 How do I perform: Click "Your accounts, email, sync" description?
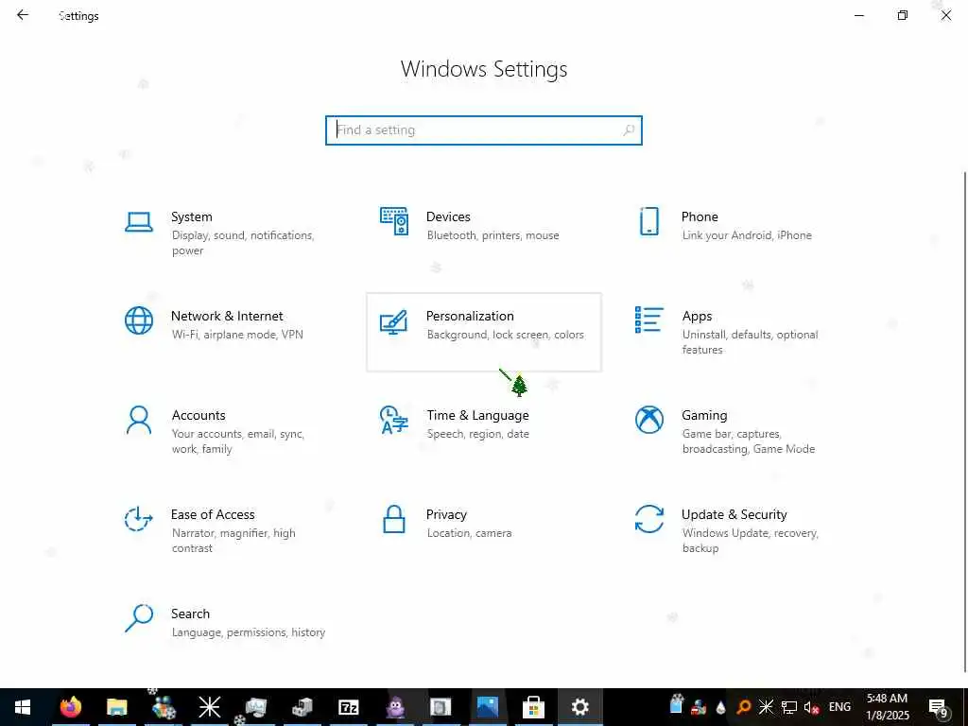[x=238, y=441]
